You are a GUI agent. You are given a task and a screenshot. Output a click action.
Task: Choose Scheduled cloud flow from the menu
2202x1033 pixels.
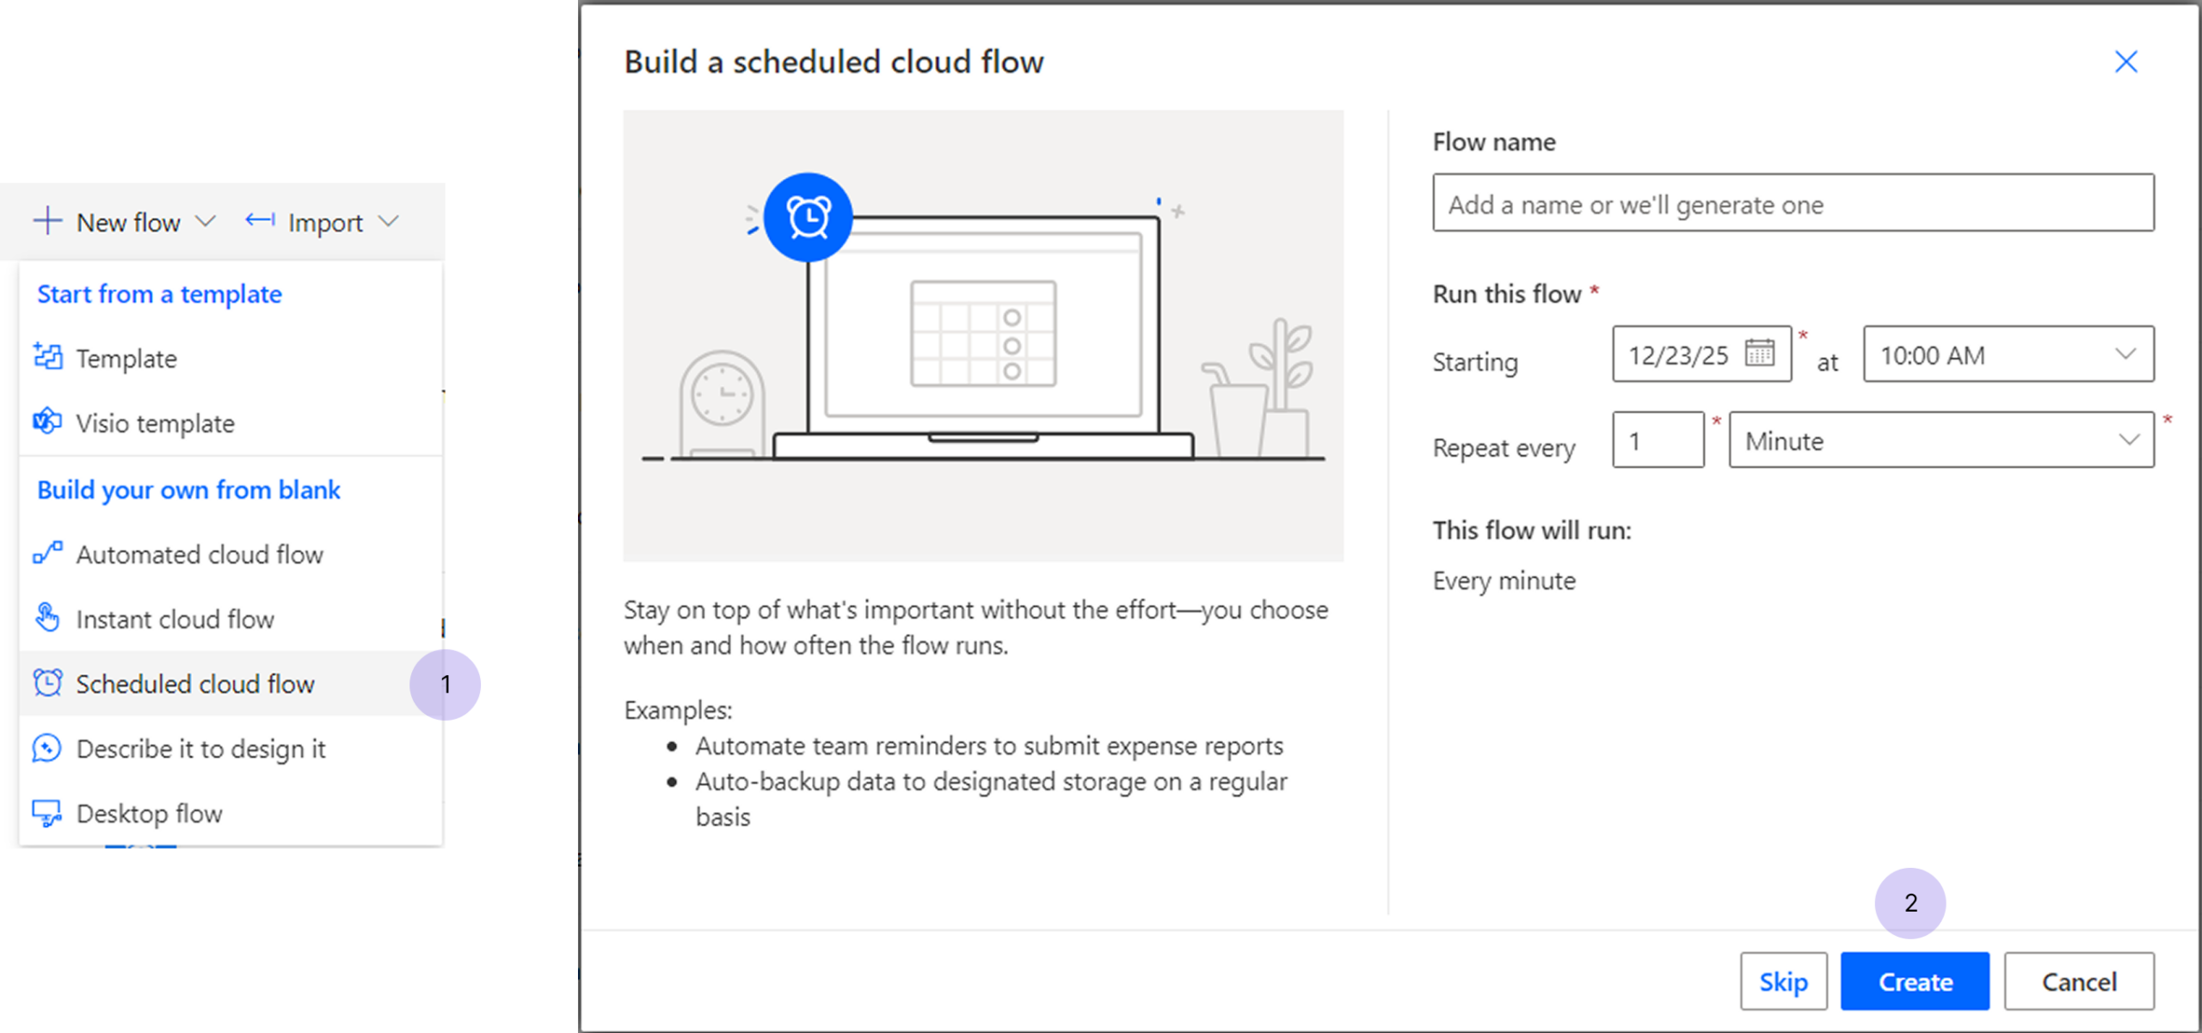pos(196,683)
